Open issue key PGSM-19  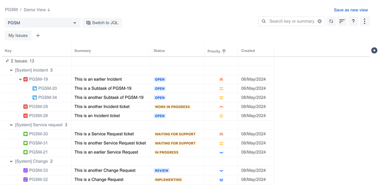[x=39, y=79]
